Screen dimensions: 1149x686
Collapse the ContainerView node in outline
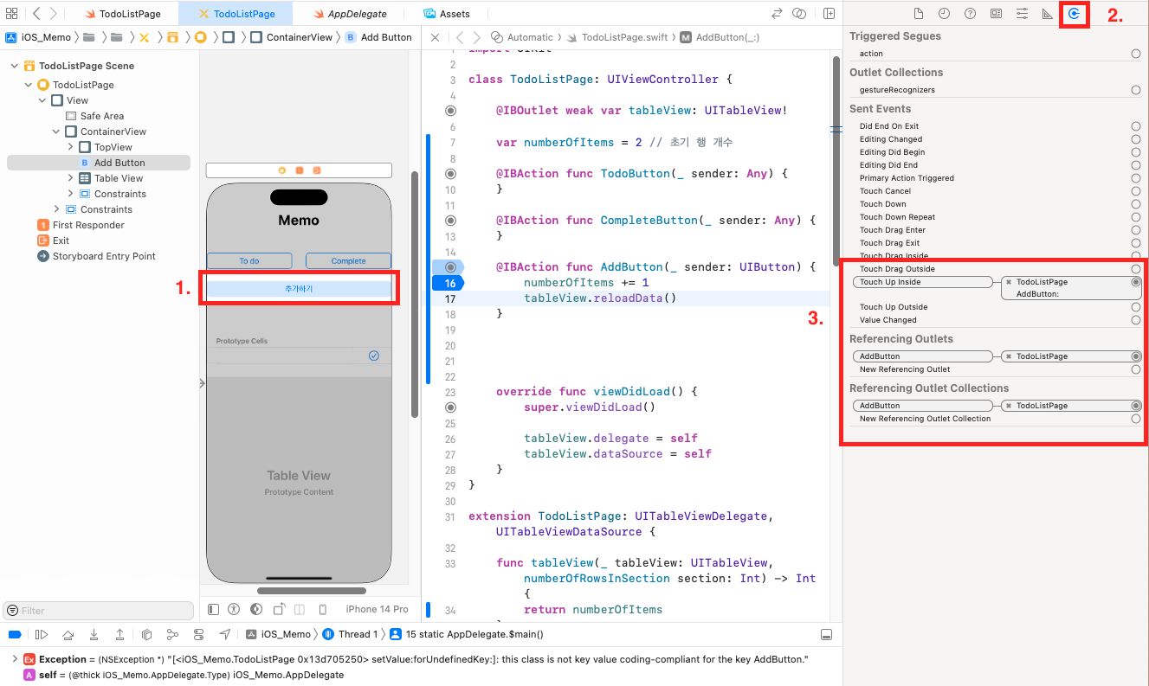pyautogui.click(x=56, y=131)
